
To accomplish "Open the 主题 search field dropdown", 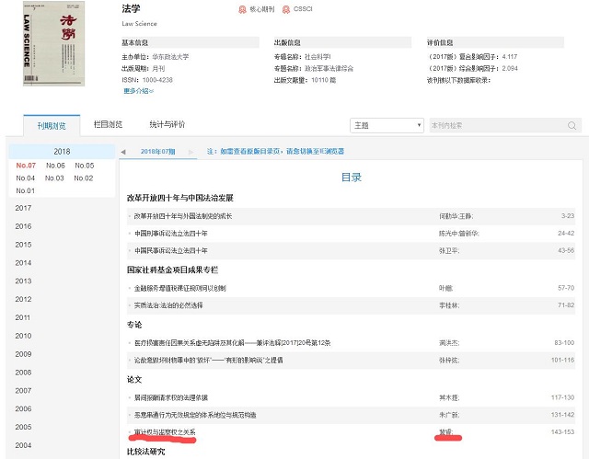I will (386, 125).
